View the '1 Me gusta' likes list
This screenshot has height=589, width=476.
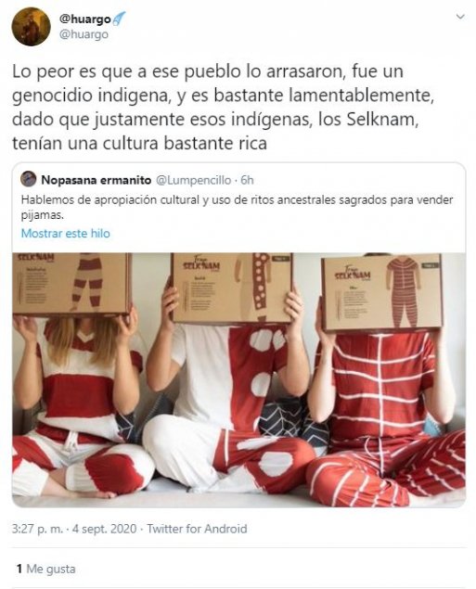tap(45, 569)
